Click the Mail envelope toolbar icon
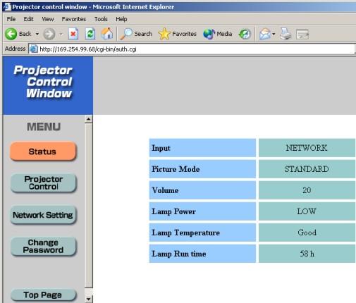356x303 pixels. pyautogui.click(x=264, y=35)
